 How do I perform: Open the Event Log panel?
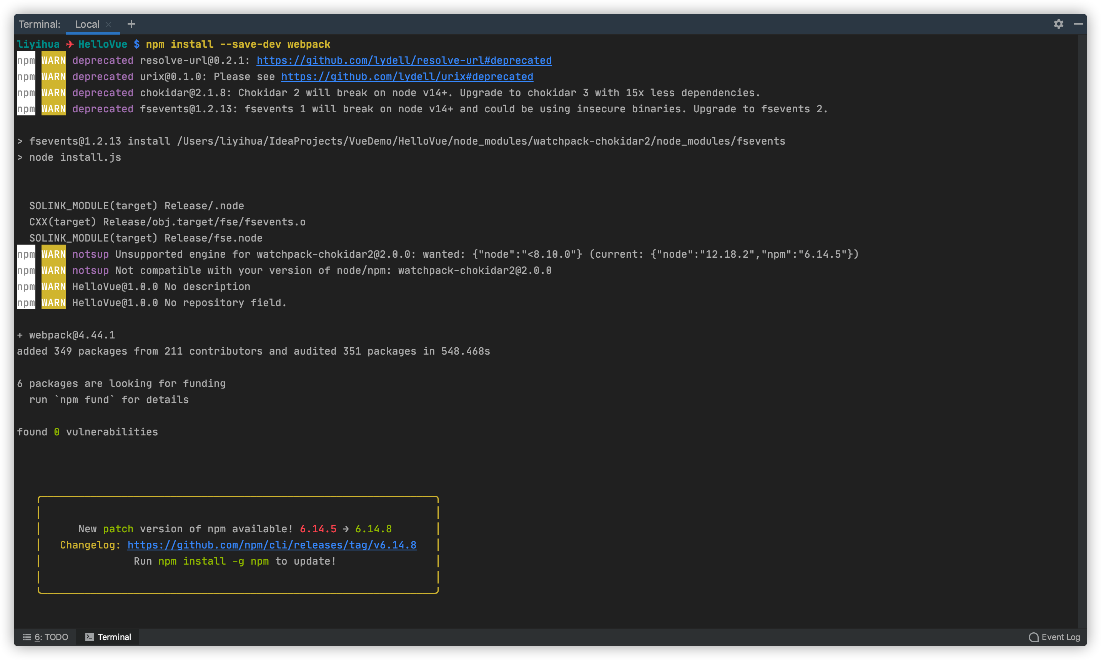(x=1054, y=637)
